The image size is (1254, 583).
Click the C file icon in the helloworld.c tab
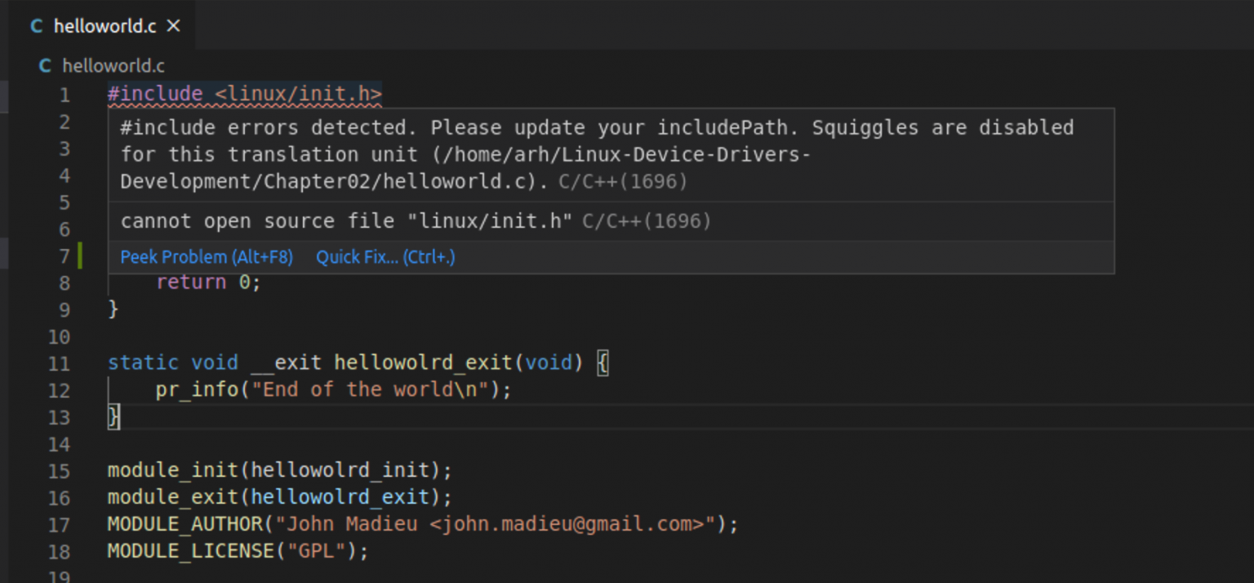coord(37,26)
